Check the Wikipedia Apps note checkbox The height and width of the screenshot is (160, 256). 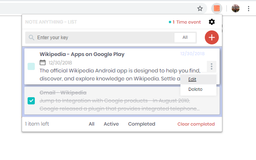pos(31,66)
